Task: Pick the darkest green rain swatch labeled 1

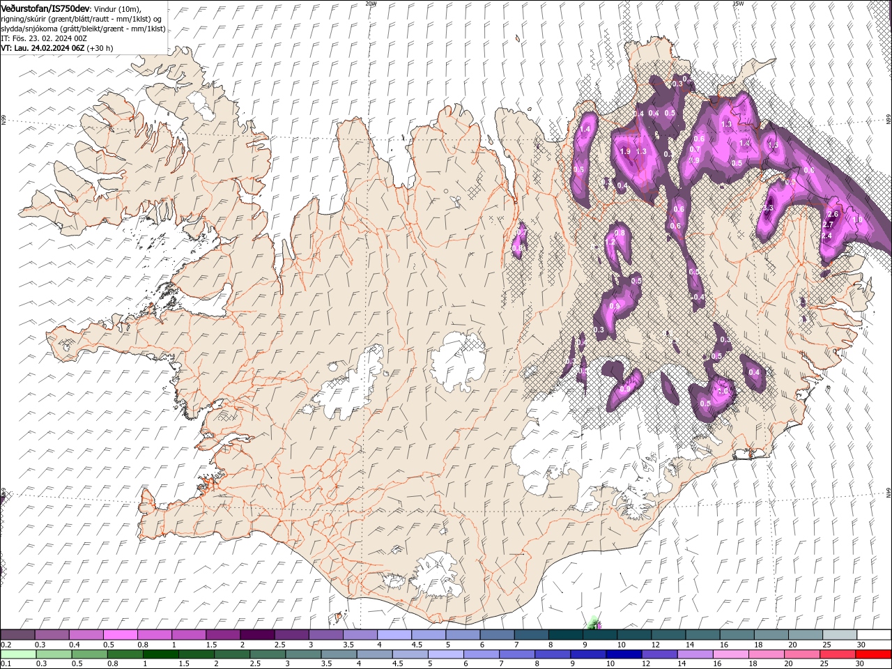Action: [x=161, y=654]
